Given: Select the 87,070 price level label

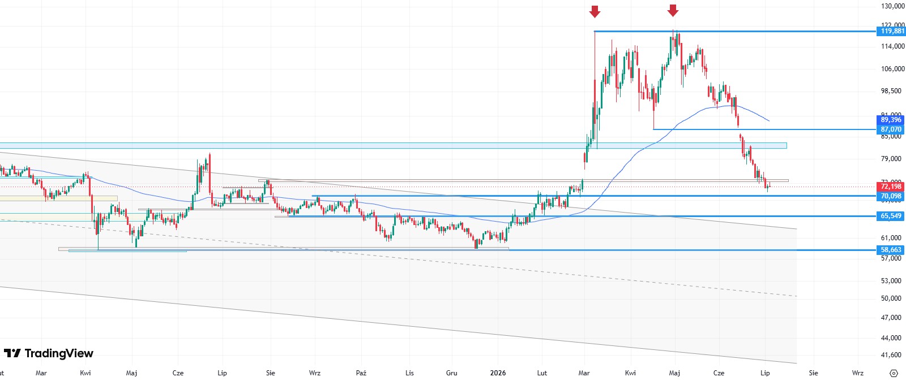Looking at the screenshot, I should click(x=891, y=129).
